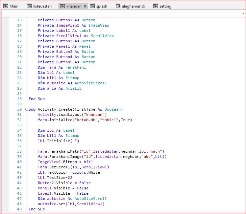This screenshot has height=214, width=246.
Task: Click 'lbl.Initialize("")' line
Action: coord(58,141)
